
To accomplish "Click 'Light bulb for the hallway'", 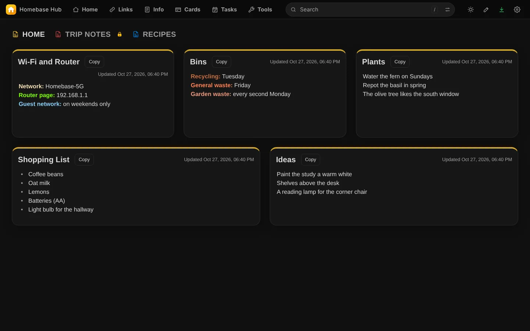I will (x=61, y=210).
